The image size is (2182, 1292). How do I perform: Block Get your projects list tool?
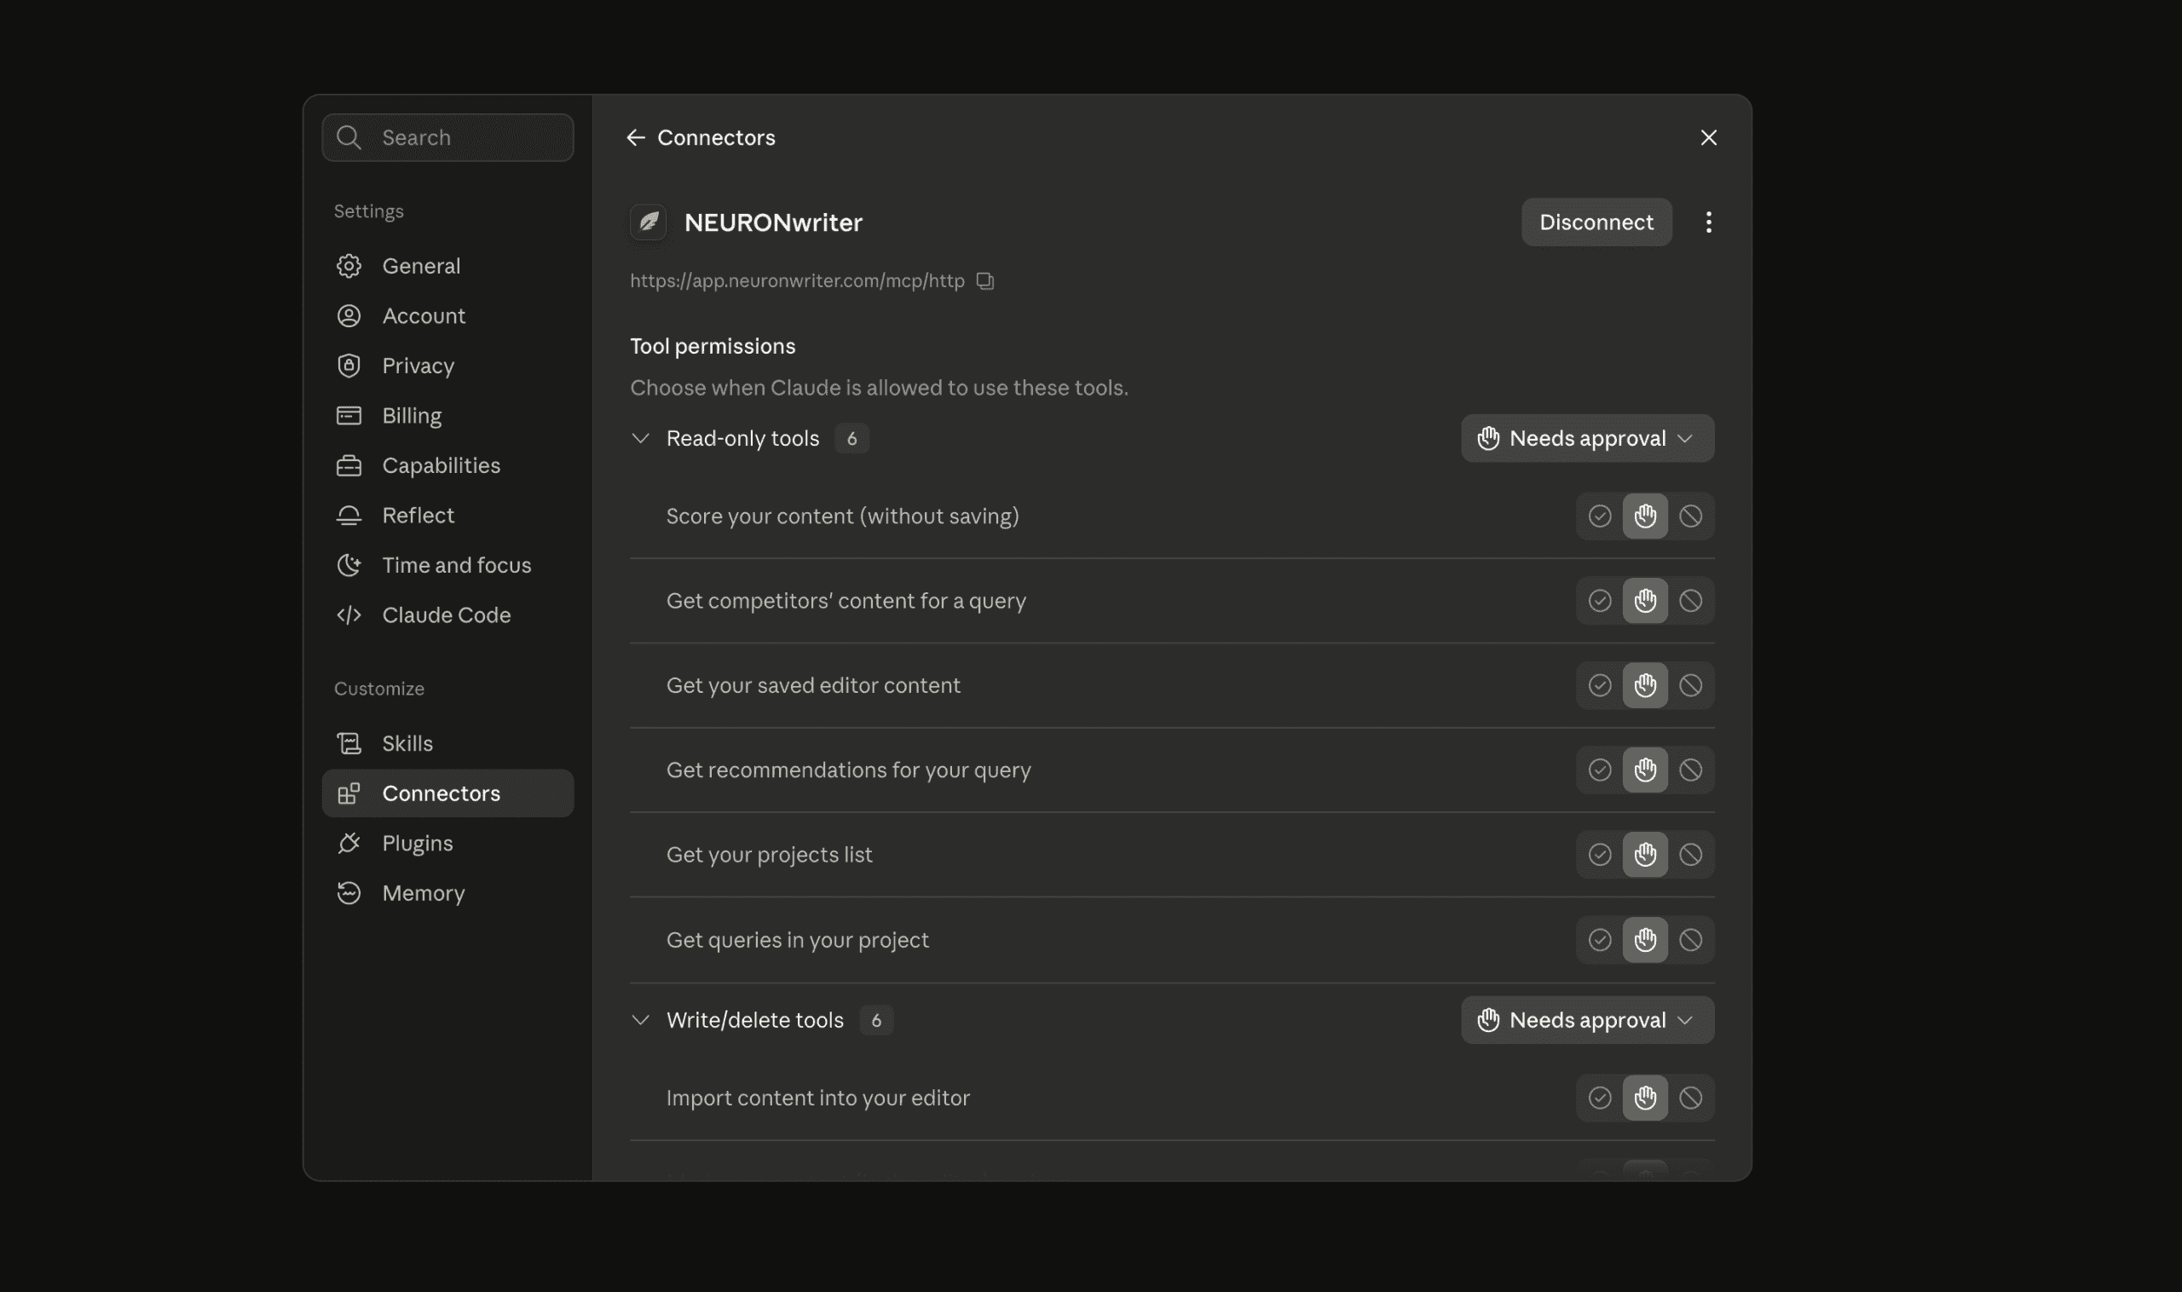1690,854
